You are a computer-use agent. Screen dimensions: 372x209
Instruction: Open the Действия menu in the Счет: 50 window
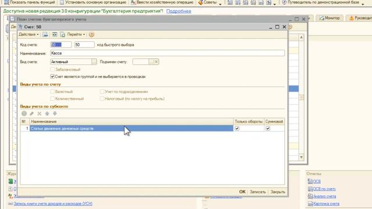tap(28, 34)
